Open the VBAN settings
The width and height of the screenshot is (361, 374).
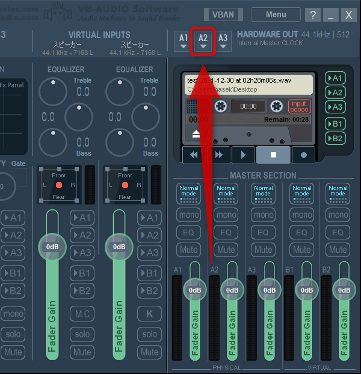pyautogui.click(x=223, y=14)
